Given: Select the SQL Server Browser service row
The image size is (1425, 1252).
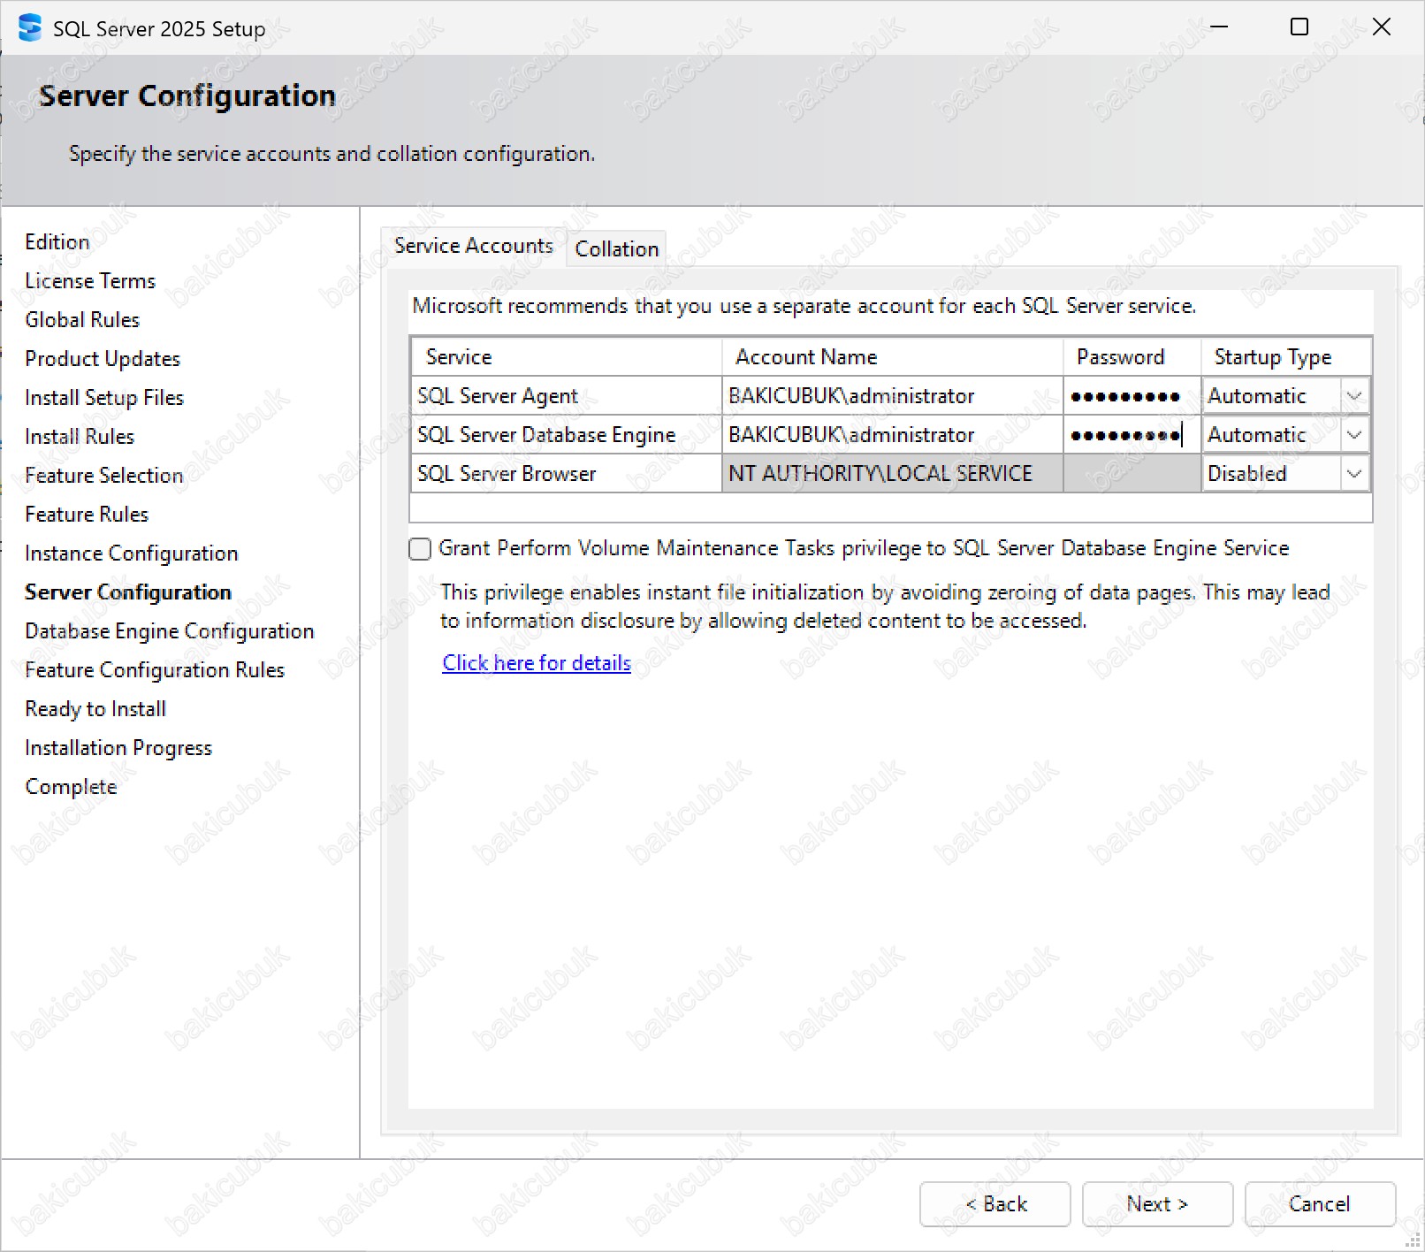Looking at the screenshot, I should point(566,474).
